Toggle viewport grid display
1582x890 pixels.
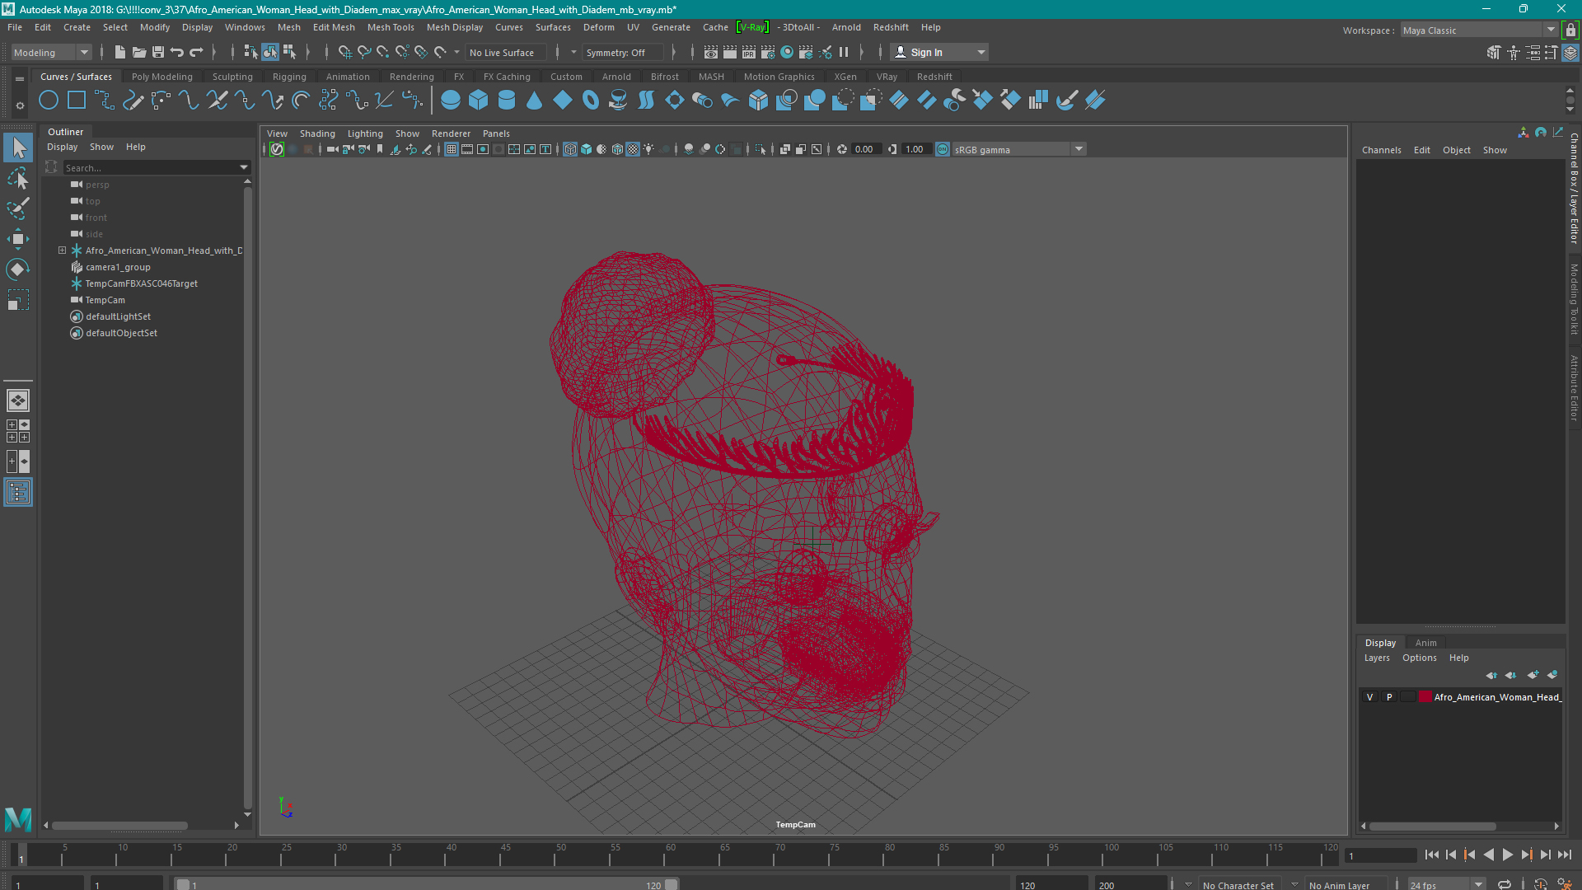click(452, 149)
